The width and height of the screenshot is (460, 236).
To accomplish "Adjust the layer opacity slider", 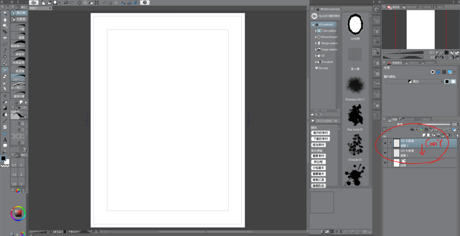I will pos(436,124).
